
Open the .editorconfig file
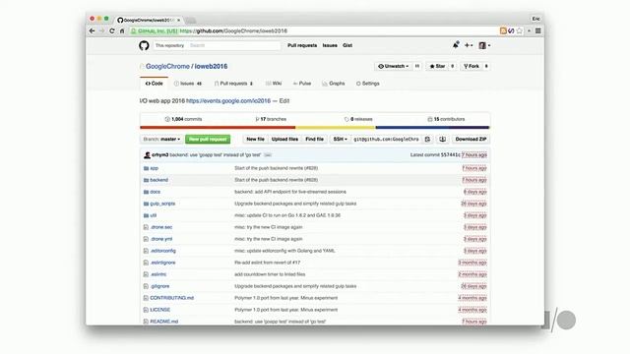tap(162, 251)
